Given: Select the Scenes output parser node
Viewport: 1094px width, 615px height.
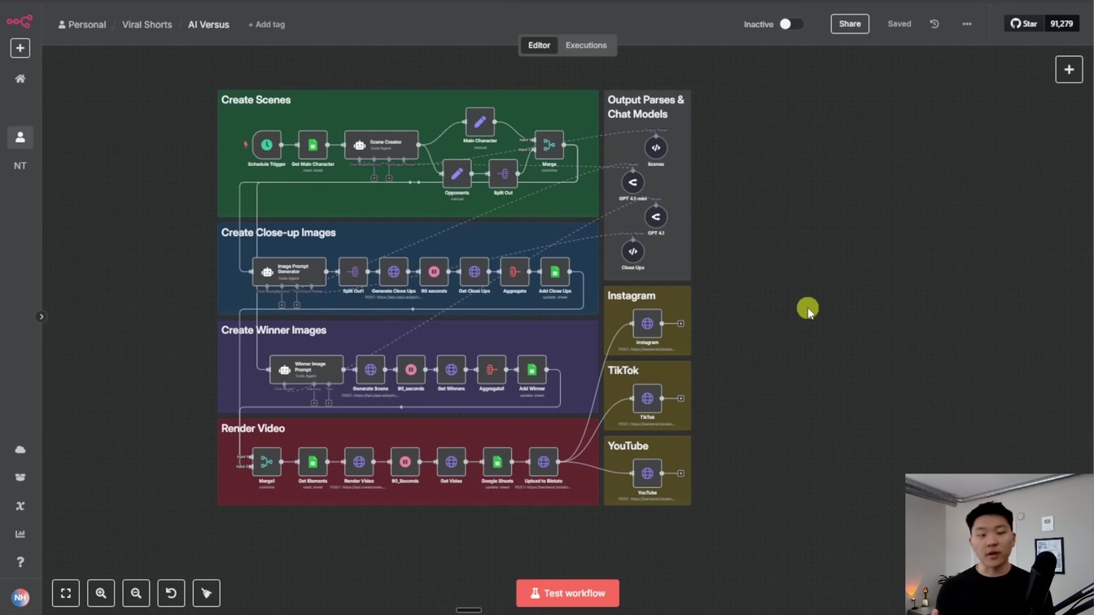Looking at the screenshot, I should 655,148.
